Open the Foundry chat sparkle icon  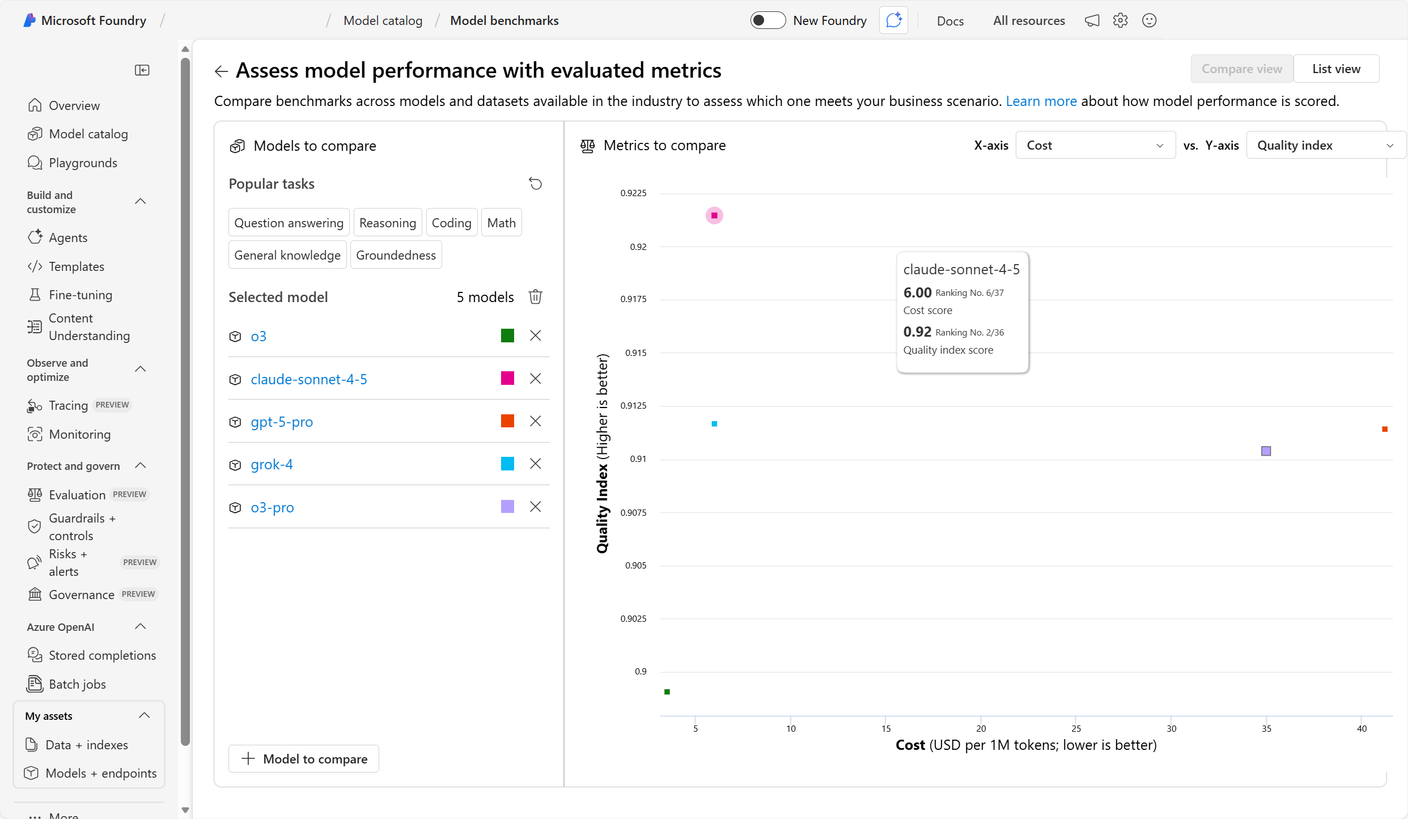tap(893, 21)
